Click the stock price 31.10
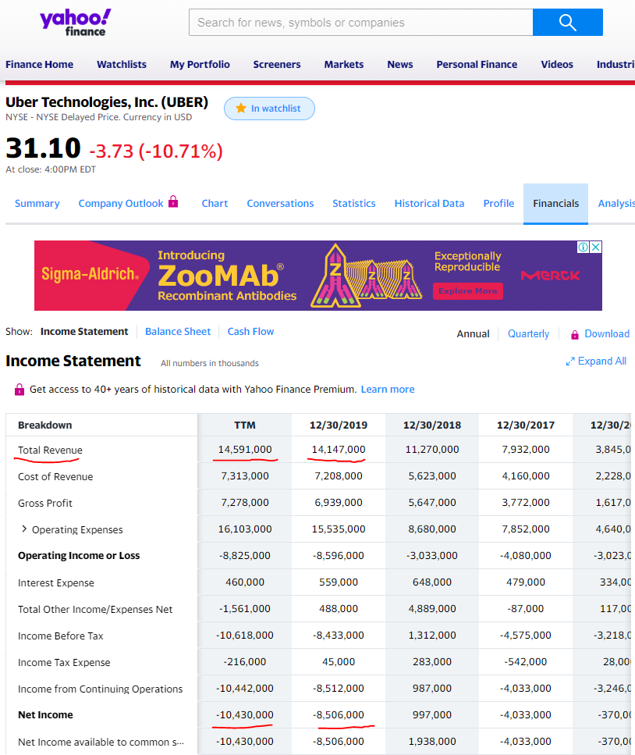635x755 pixels. click(44, 148)
